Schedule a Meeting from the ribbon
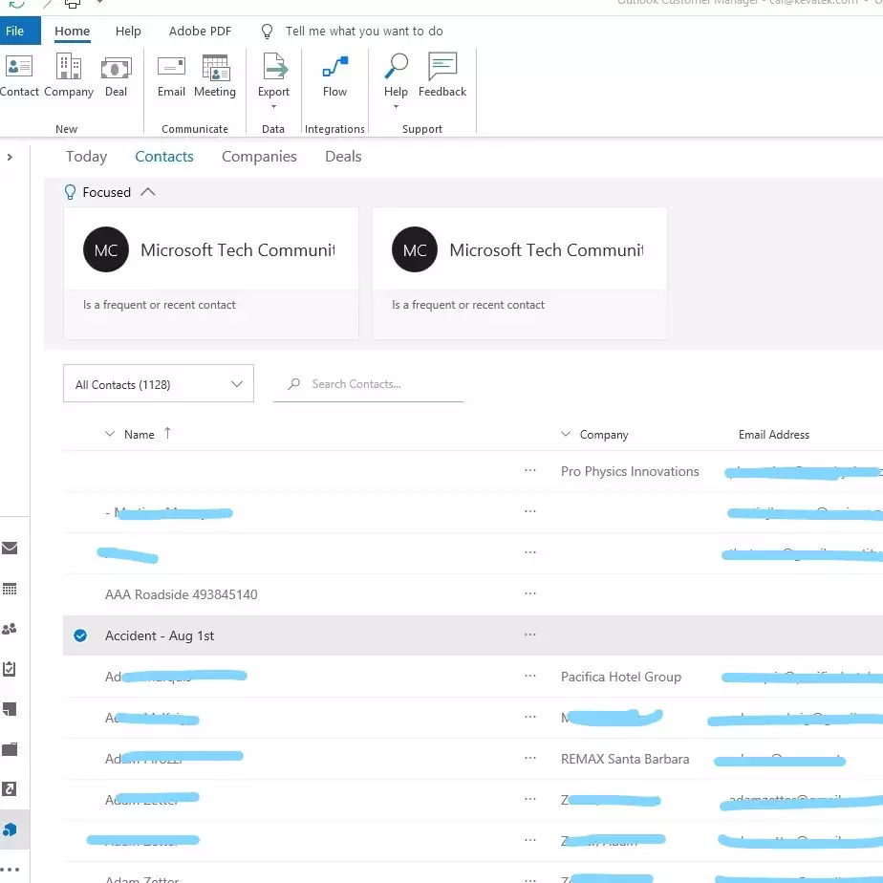 215,75
